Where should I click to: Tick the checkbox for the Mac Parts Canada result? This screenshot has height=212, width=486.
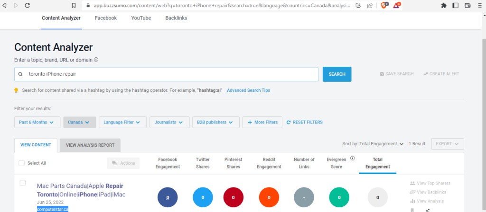coord(23,183)
